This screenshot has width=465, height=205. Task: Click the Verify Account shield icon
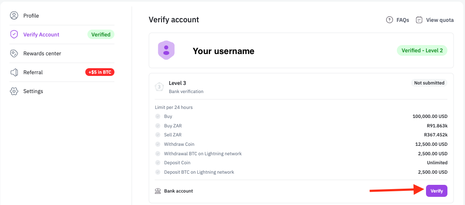(14, 34)
